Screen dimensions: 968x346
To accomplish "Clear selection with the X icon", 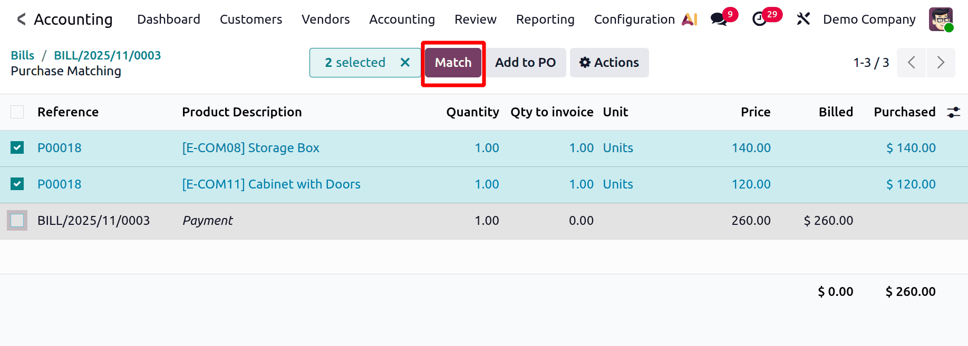I will click(x=405, y=62).
